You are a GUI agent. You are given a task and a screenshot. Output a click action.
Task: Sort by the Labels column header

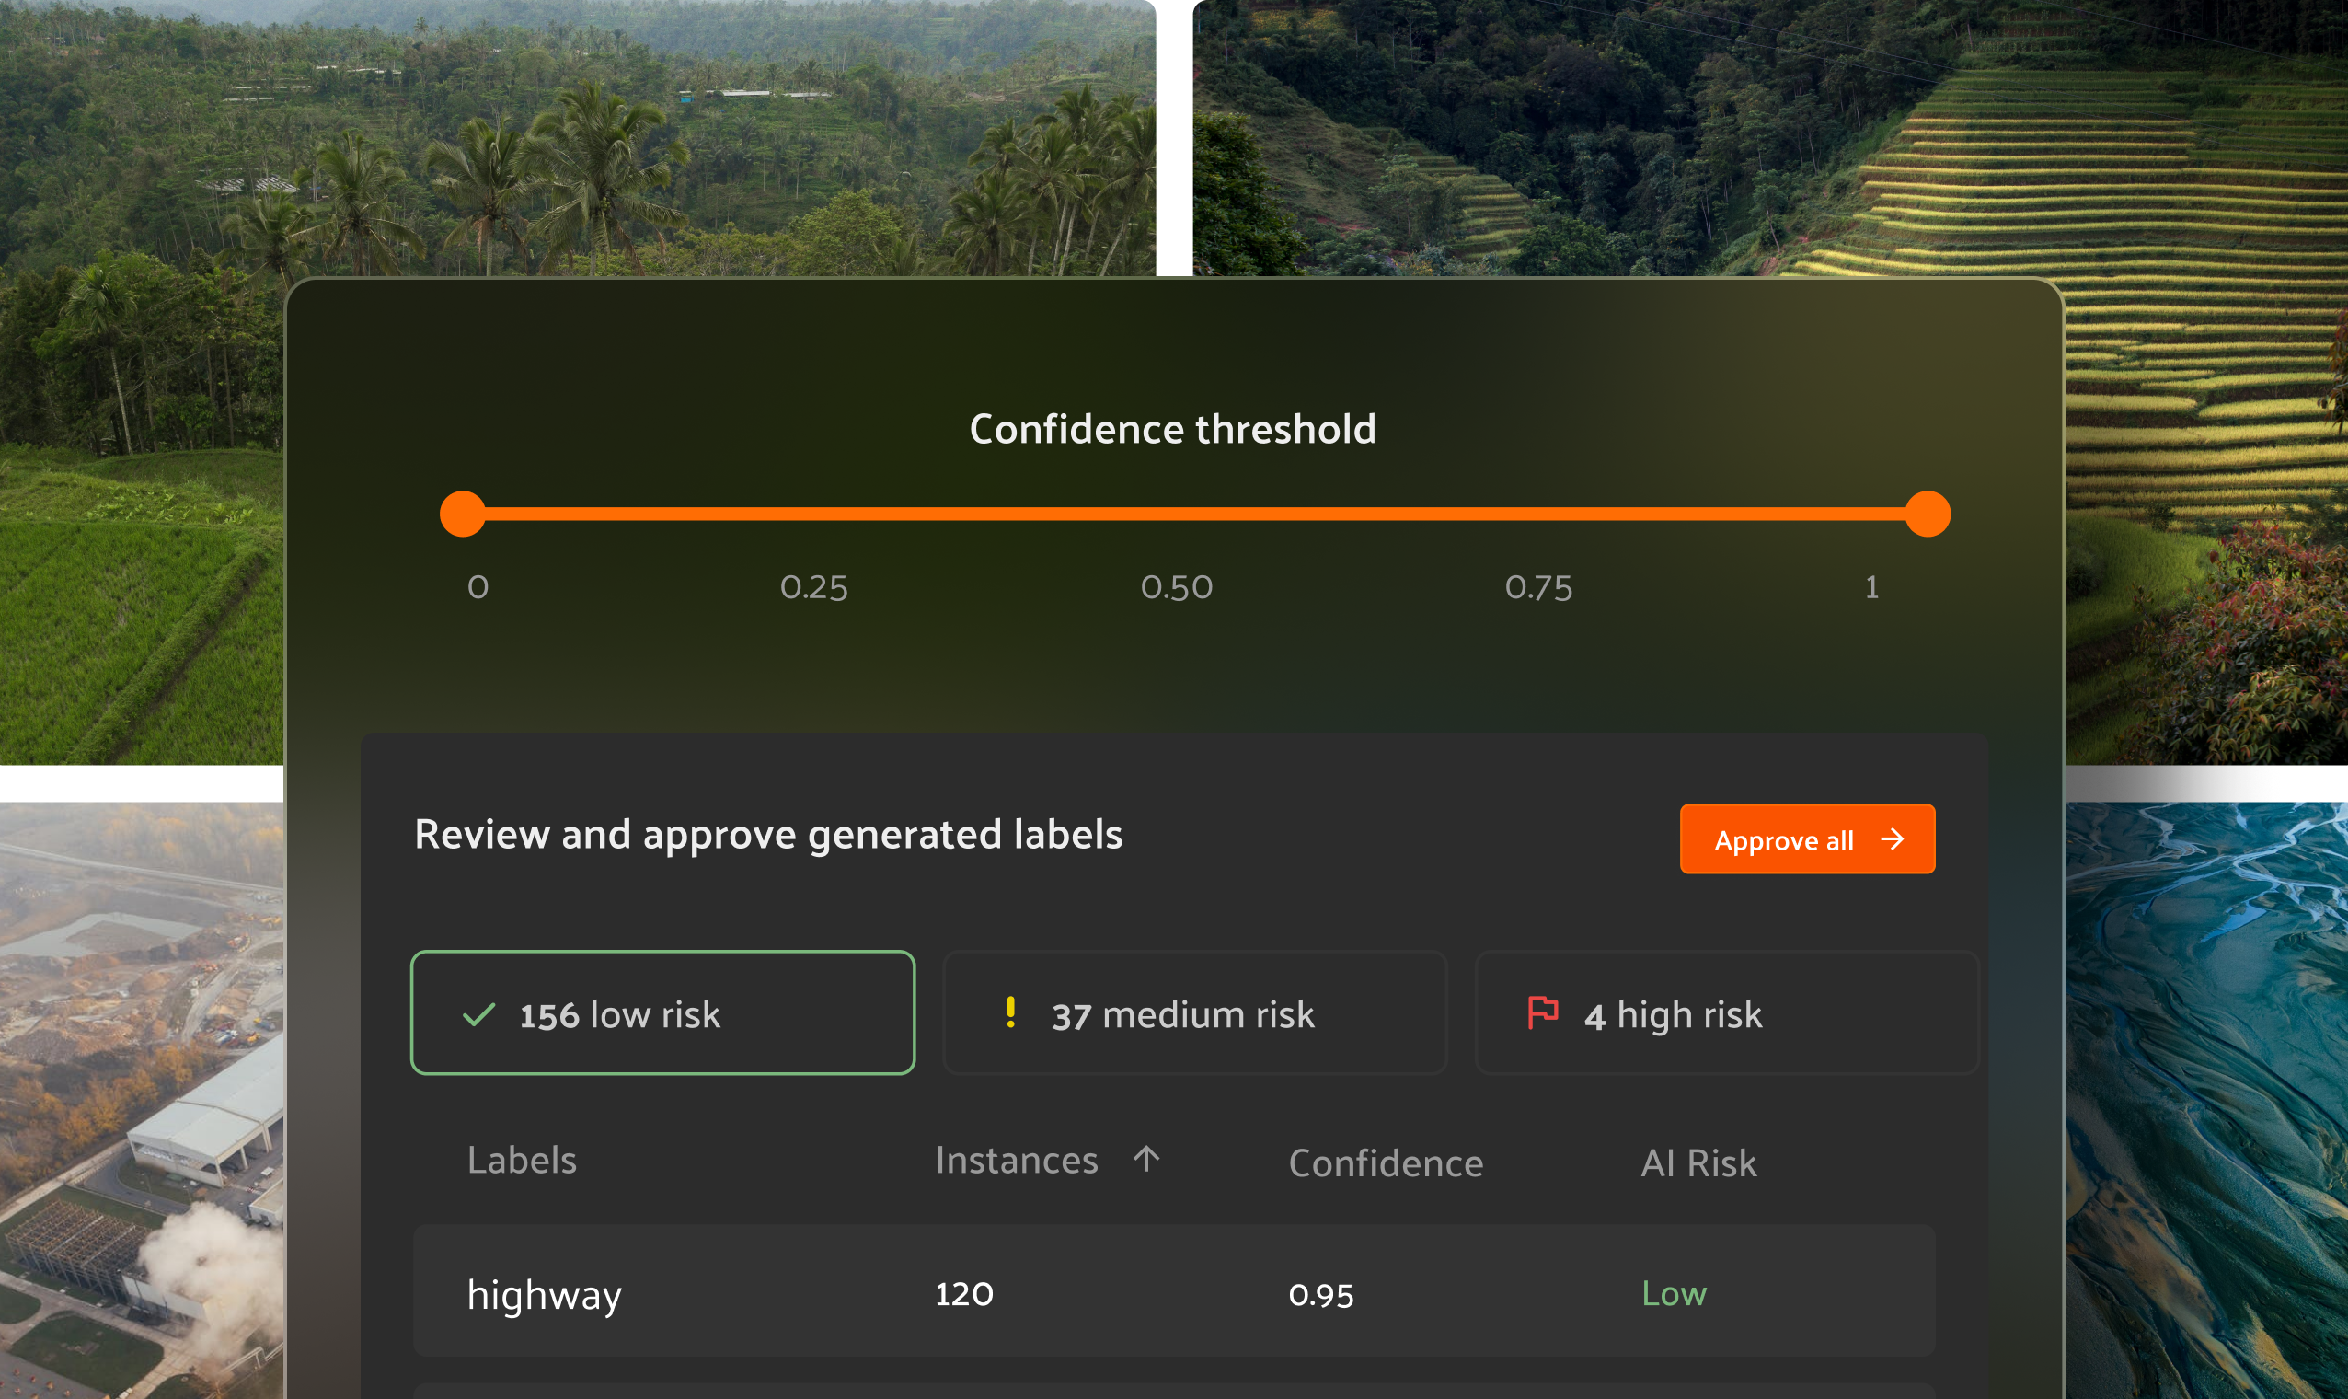(522, 1161)
